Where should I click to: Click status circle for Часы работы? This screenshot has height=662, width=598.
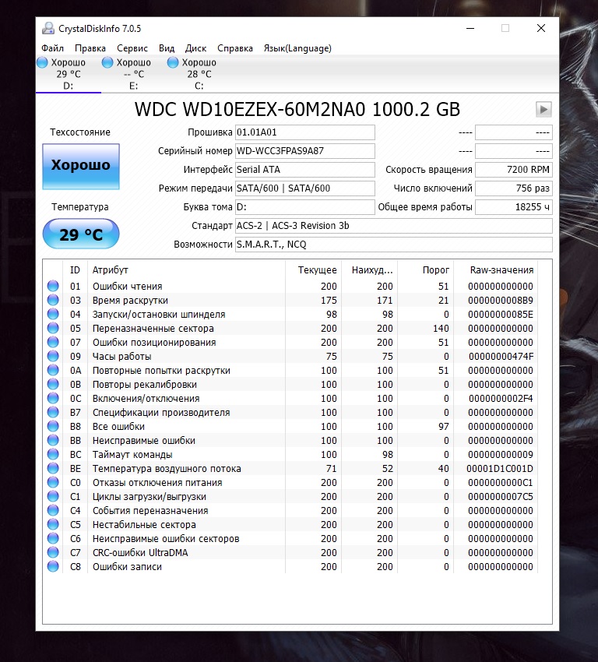pyautogui.click(x=53, y=356)
